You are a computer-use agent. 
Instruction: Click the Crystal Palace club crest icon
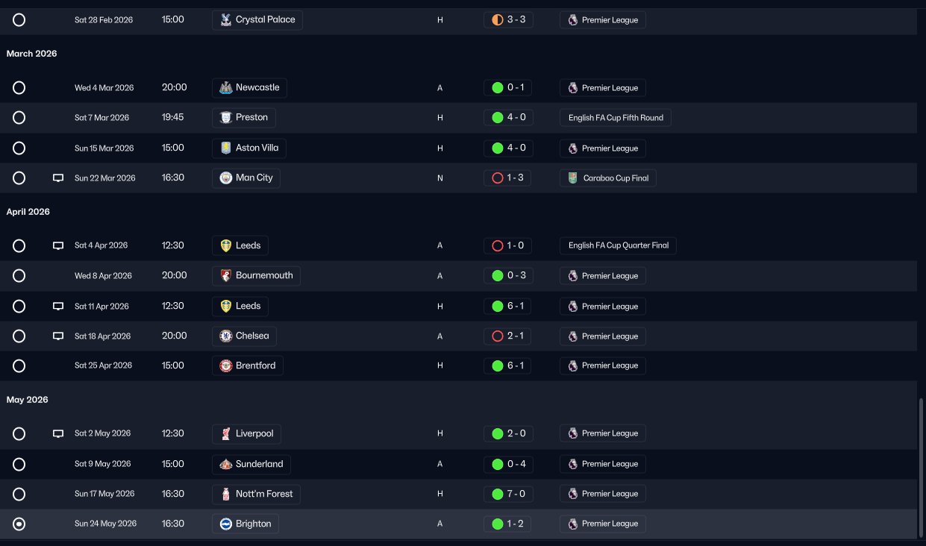click(226, 20)
